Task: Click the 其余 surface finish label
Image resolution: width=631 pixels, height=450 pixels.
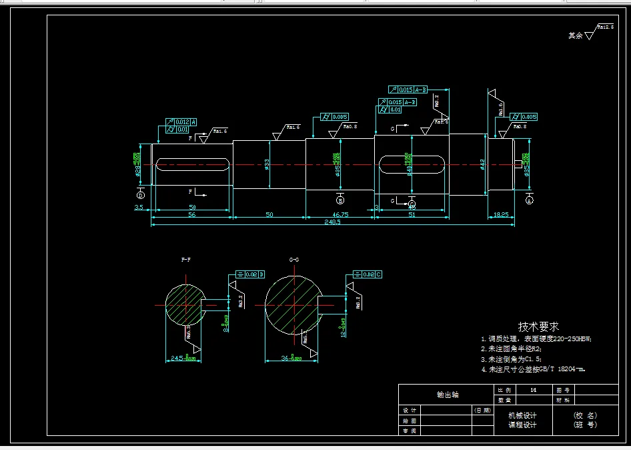Action: (575, 35)
